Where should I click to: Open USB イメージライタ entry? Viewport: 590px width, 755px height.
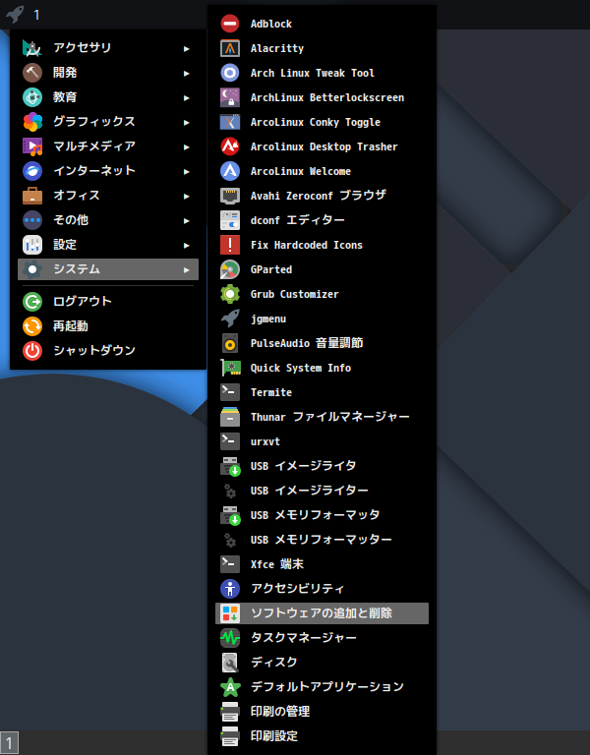click(x=322, y=466)
